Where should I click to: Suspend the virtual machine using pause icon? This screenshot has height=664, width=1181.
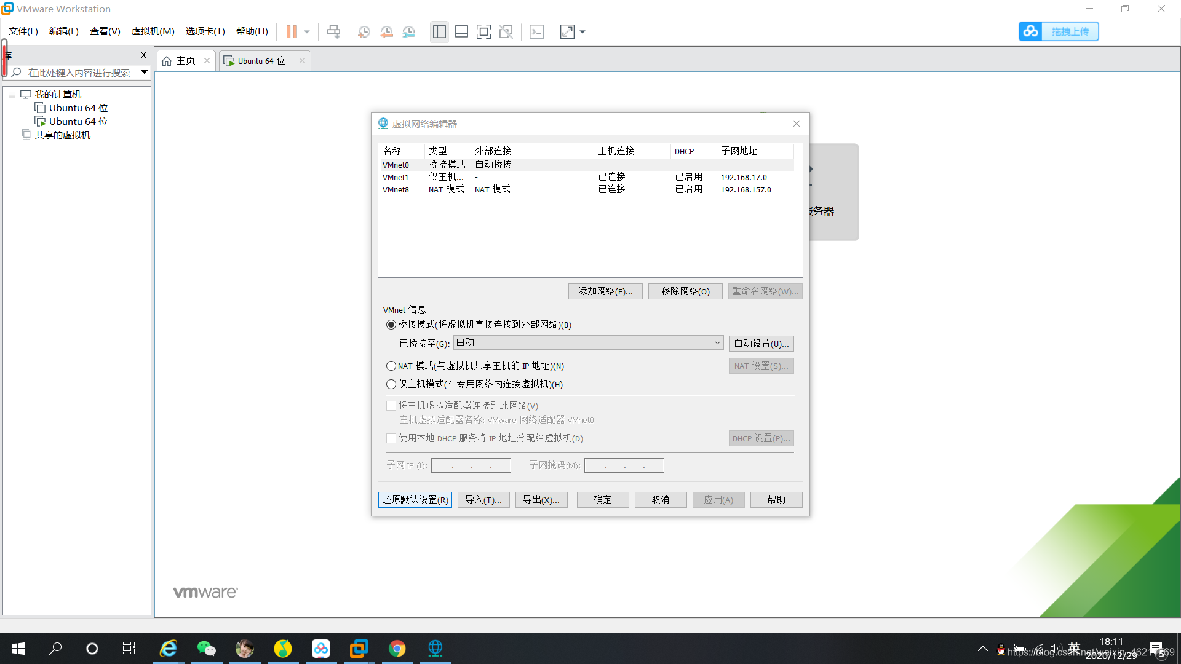pos(292,31)
